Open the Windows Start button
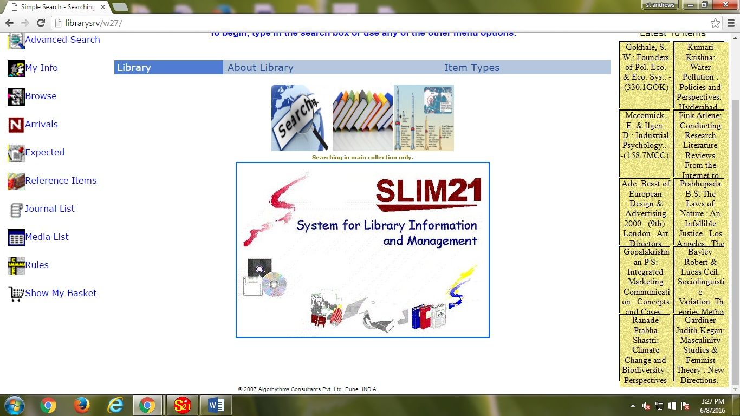Screen dimensions: 740x416 coord(14,405)
